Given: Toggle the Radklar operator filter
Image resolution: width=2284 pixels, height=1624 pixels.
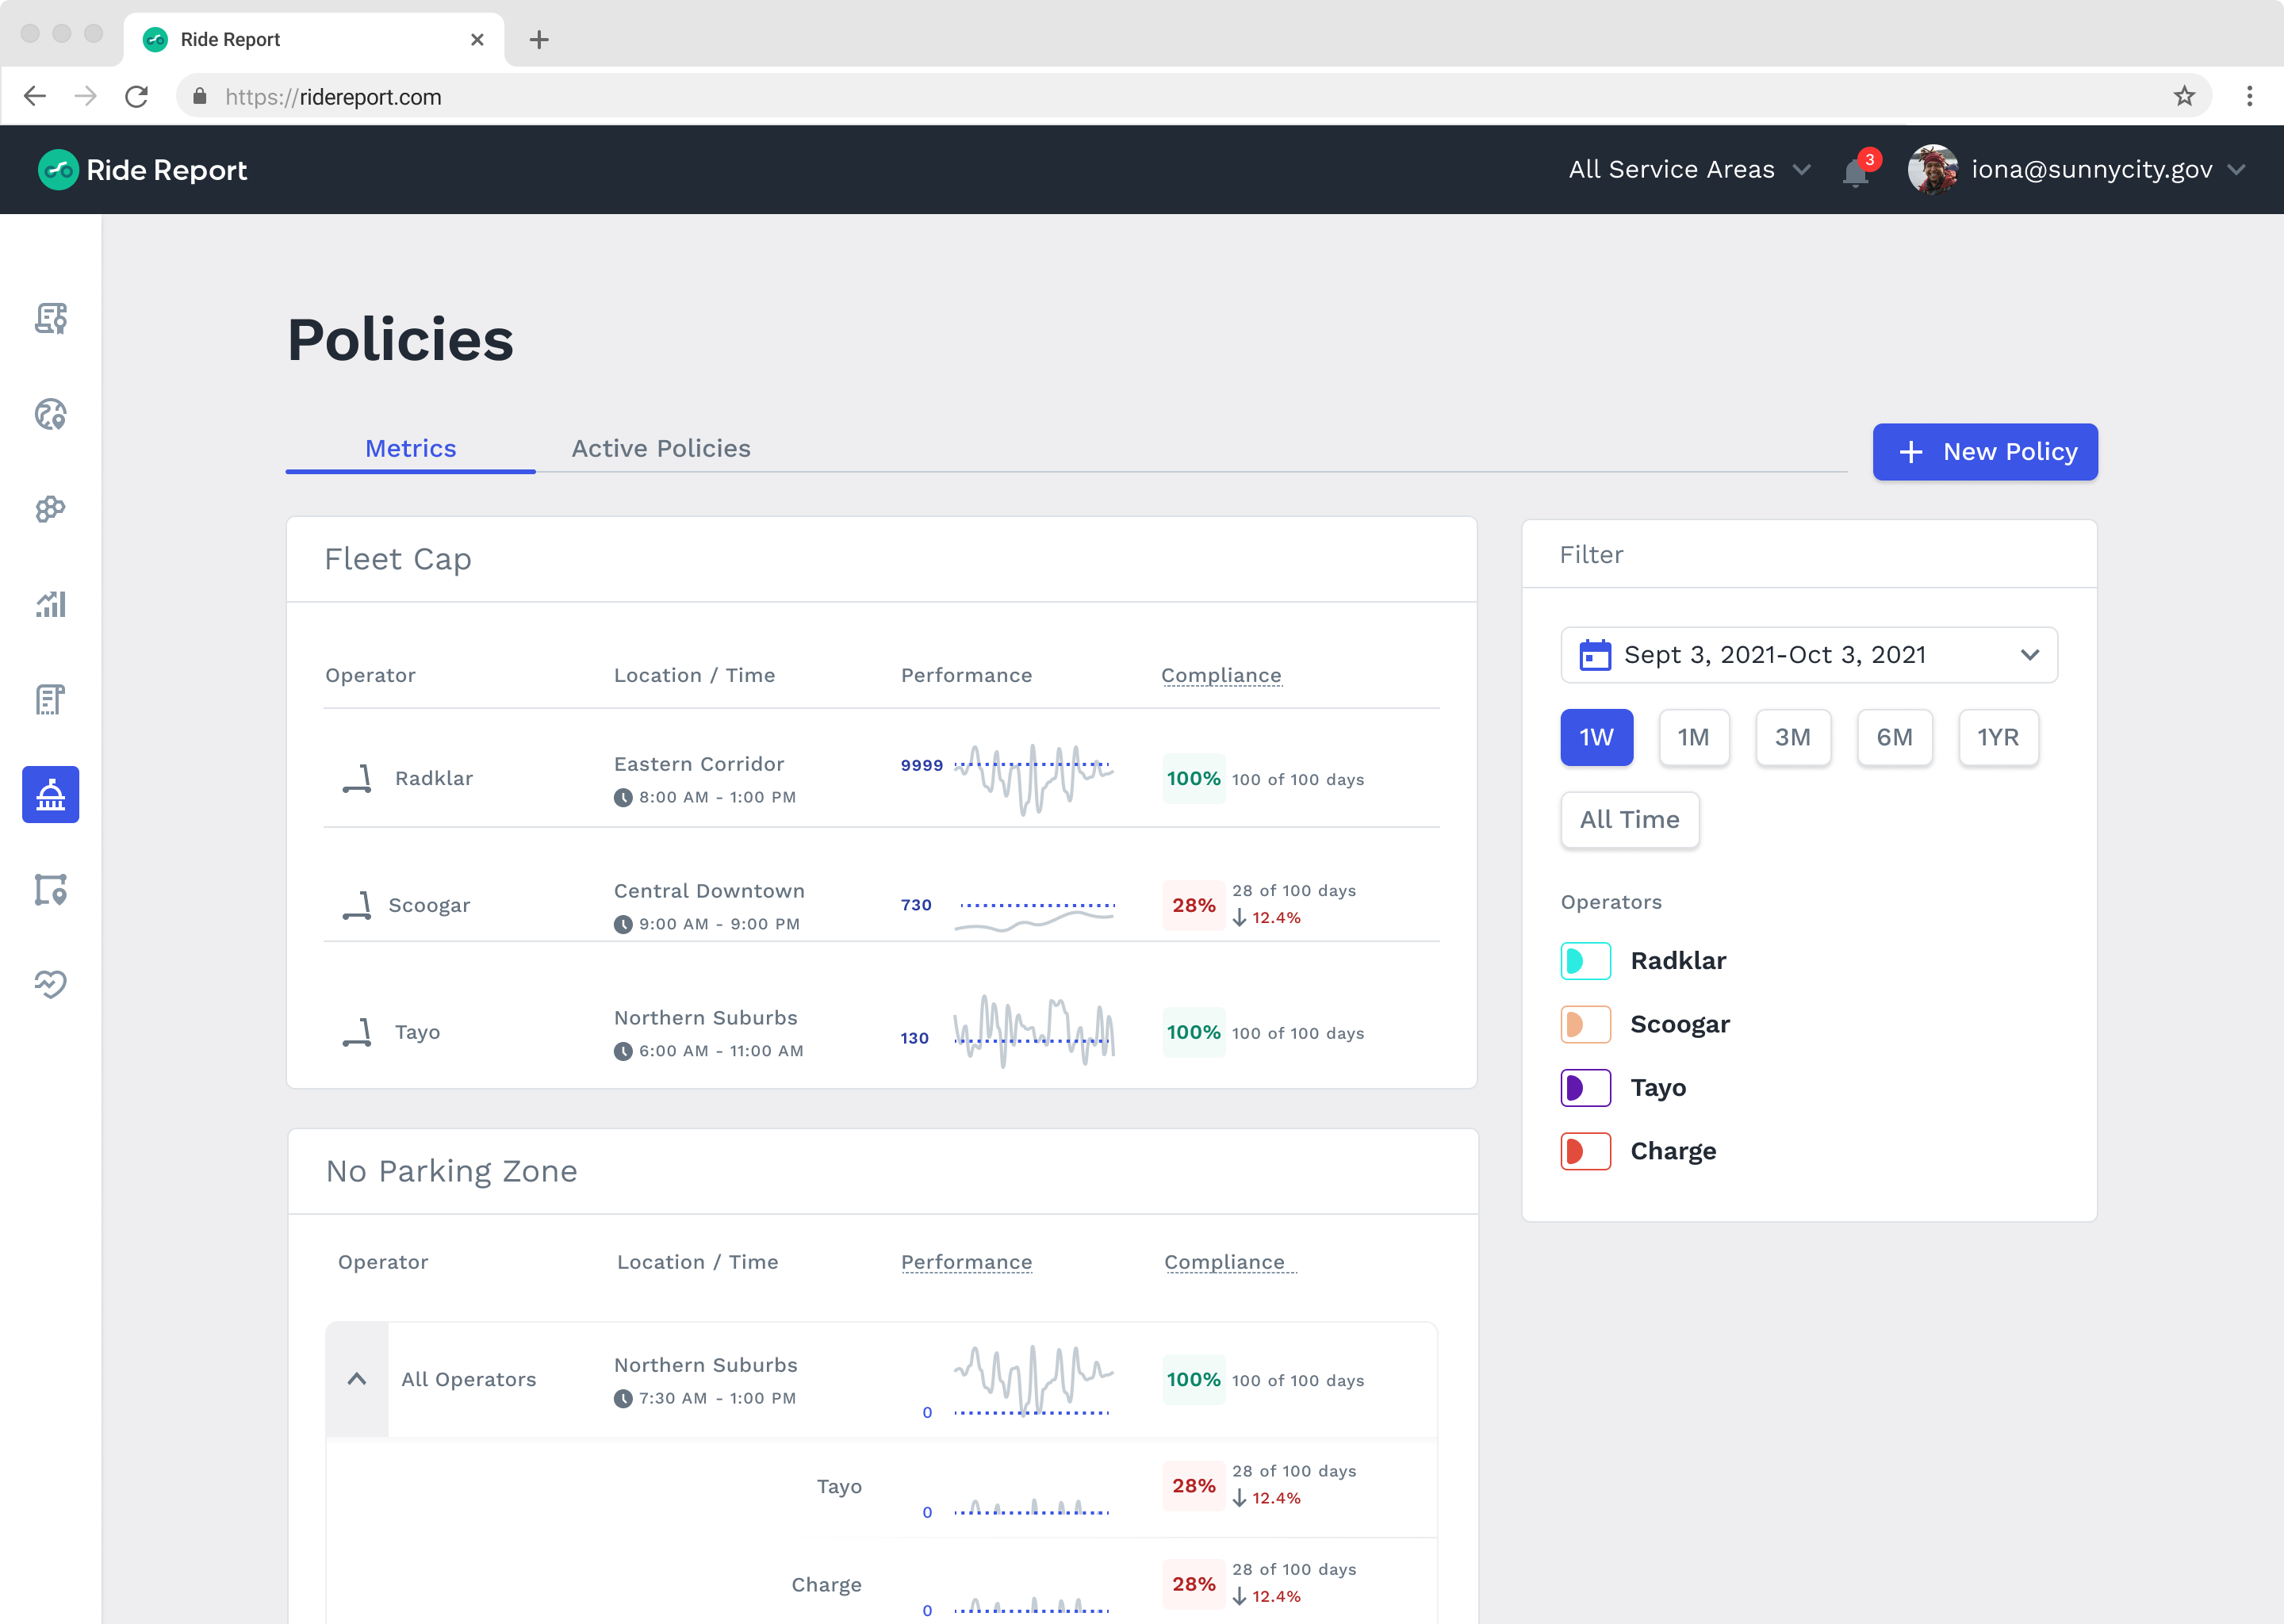Looking at the screenshot, I should 1585,961.
